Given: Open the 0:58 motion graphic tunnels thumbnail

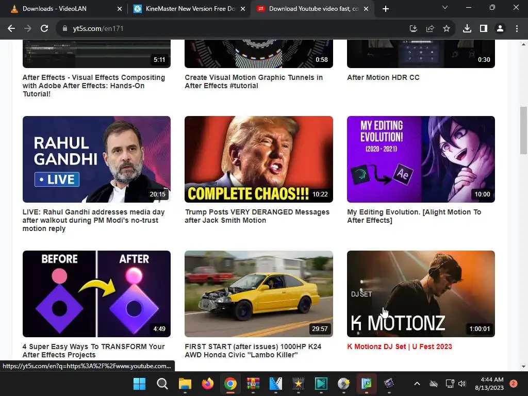Looking at the screenshot, I should [x=259, y=54].
